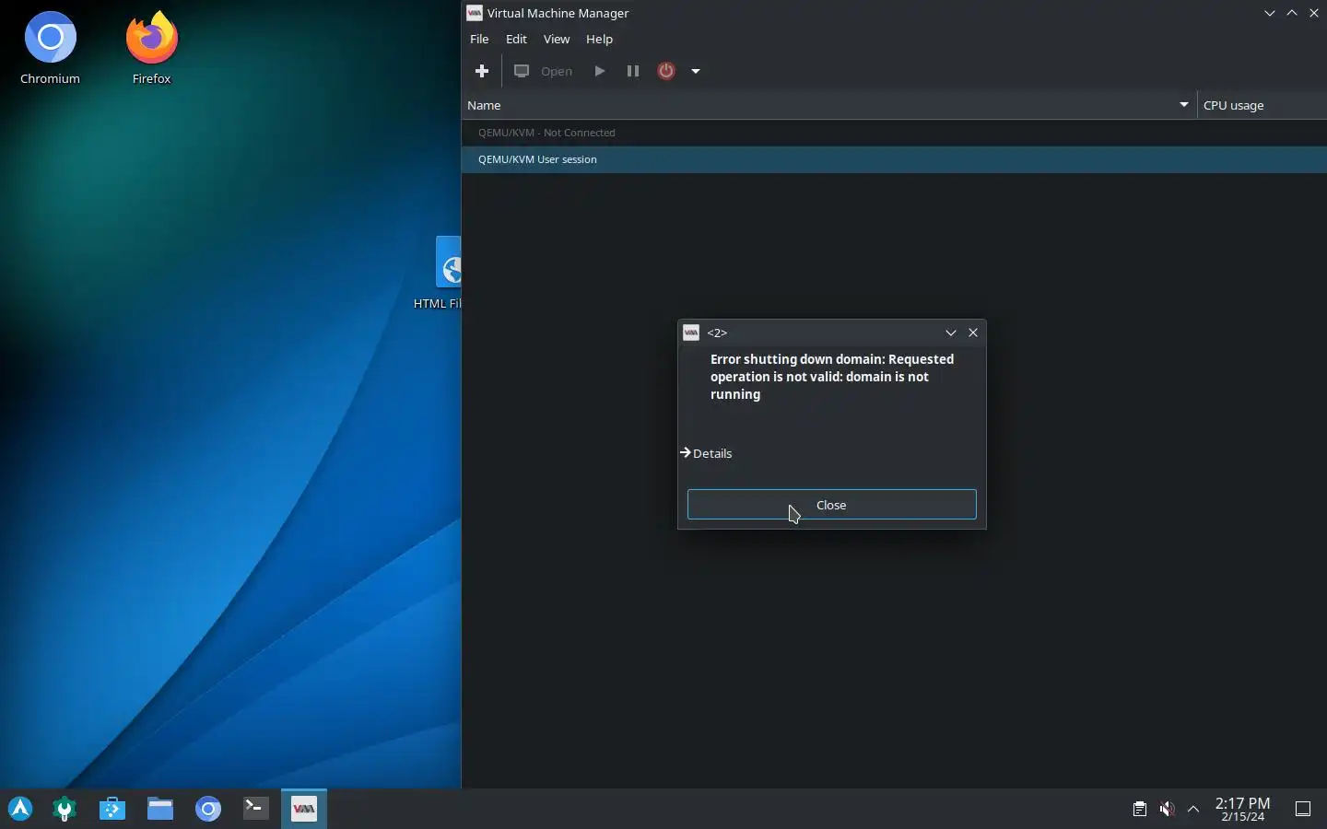Open the file manager icon in taskbar
1327x829 pixels.
click(x=160, y=809)
